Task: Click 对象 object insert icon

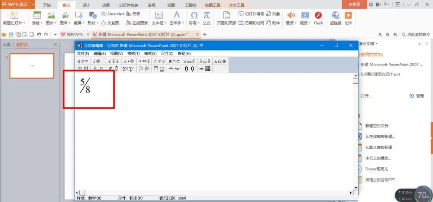Action: [x=273, y=14]
